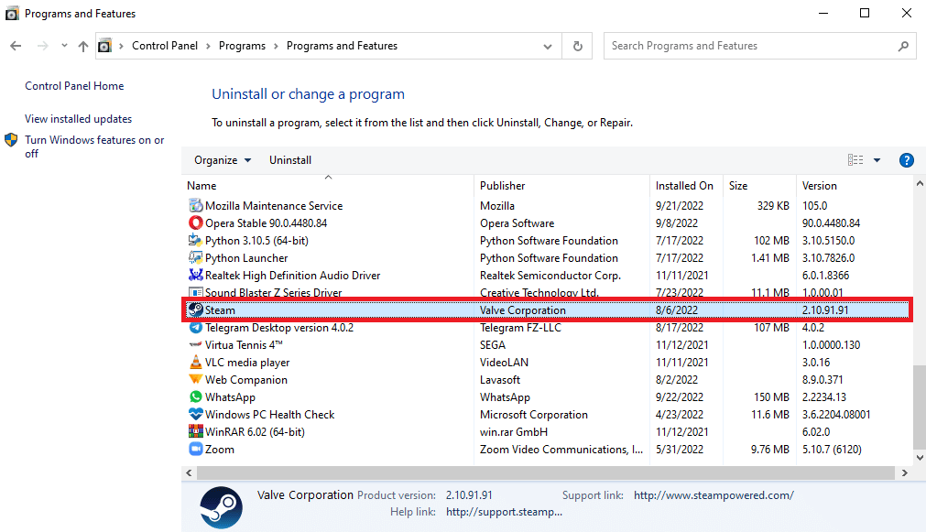Open the Organize dropdown menu
This screenshot has width=926, height=532.
223,160
